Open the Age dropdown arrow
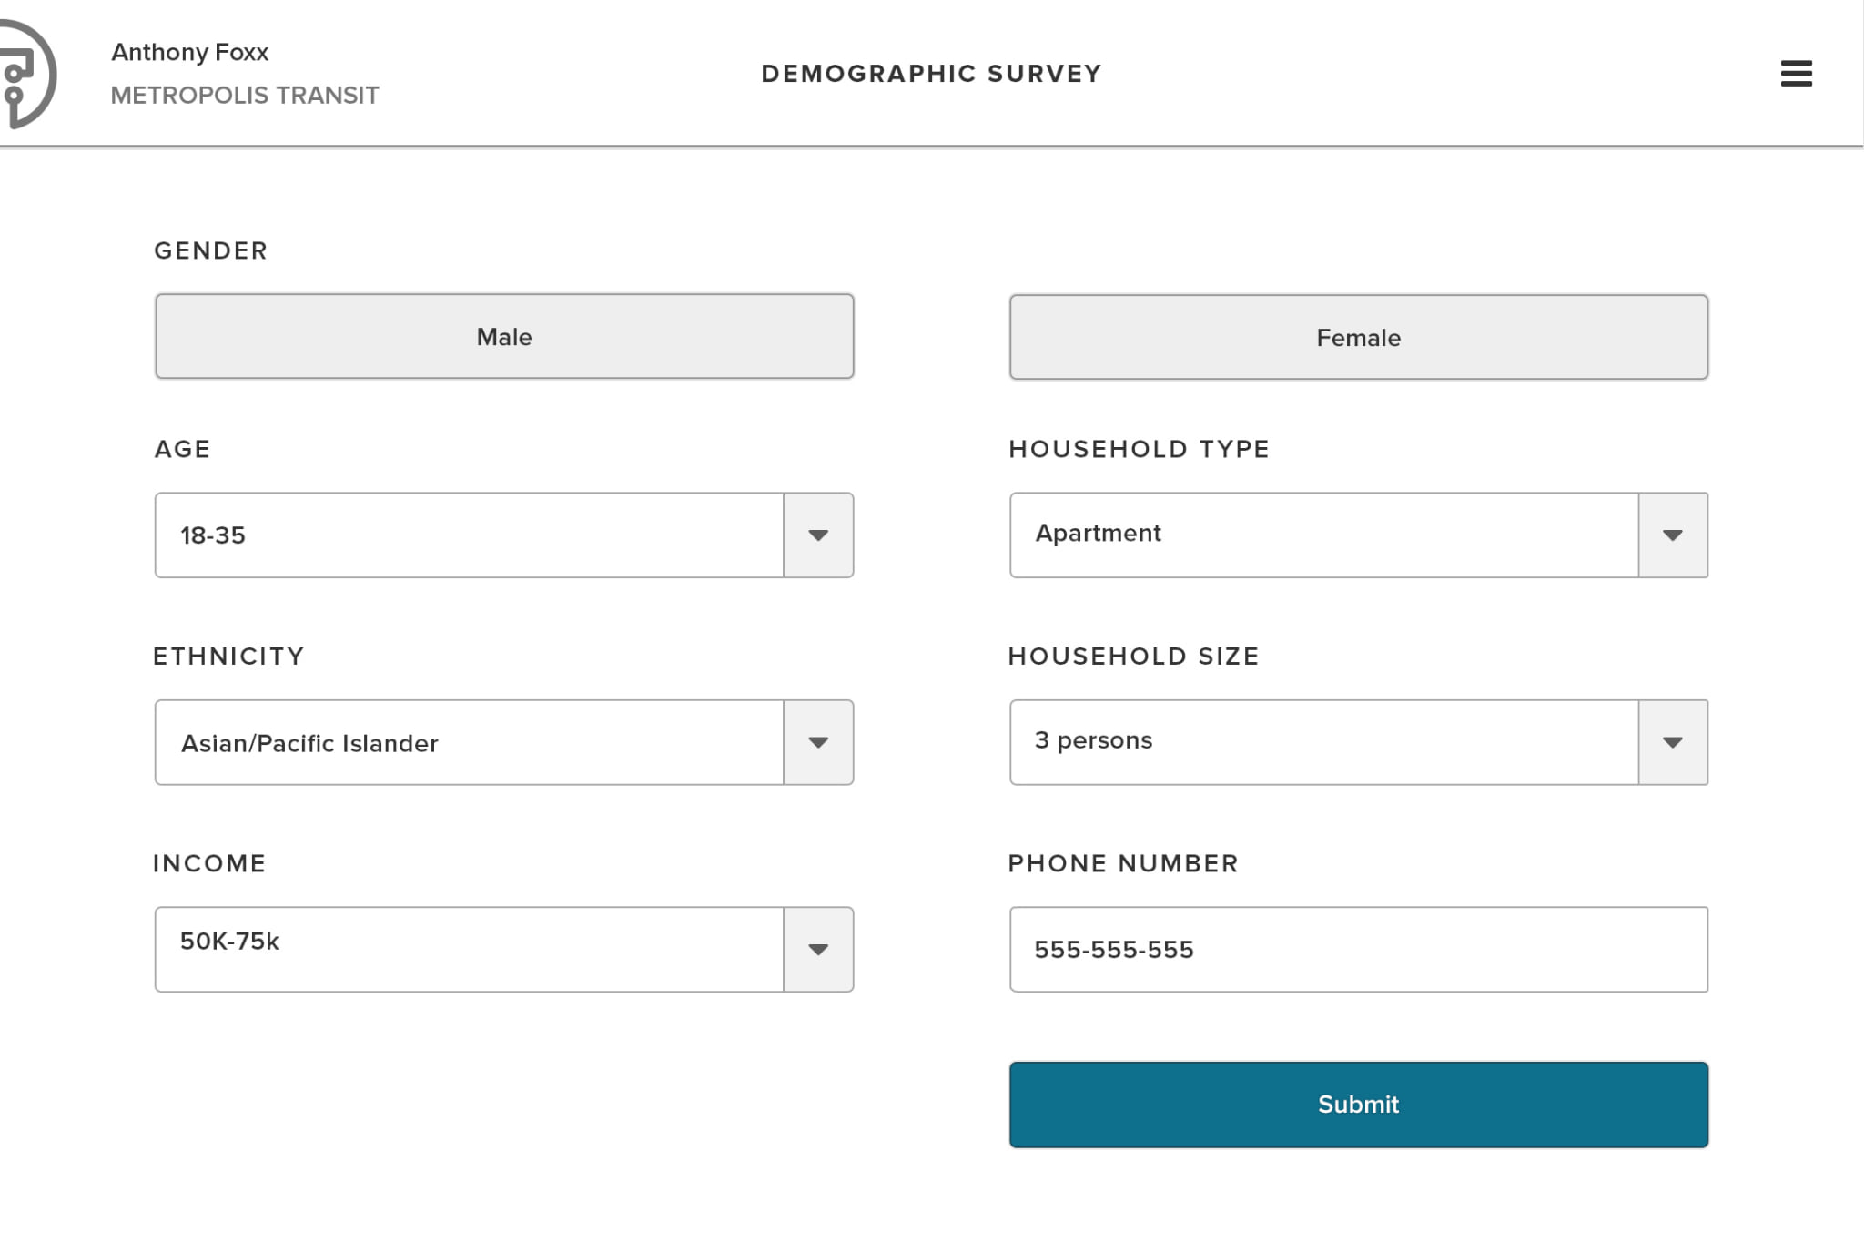Screen dimensions: 1864x1243 pyautogui.click(x=818, y=535)
